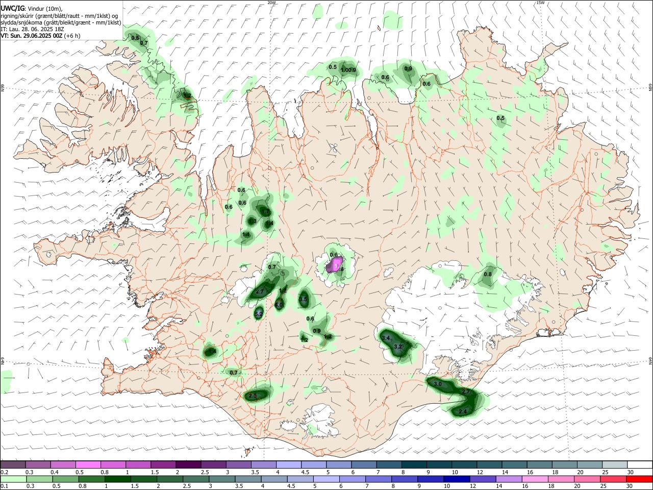Click the 0.8 rain value on the map

(488, 274)
